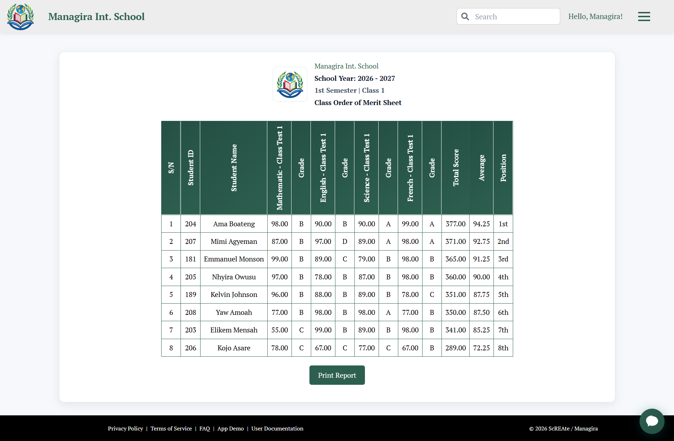This screenshot has width=674, height=441.
Task: Open the FAQ page
Action: coord(204,428)
